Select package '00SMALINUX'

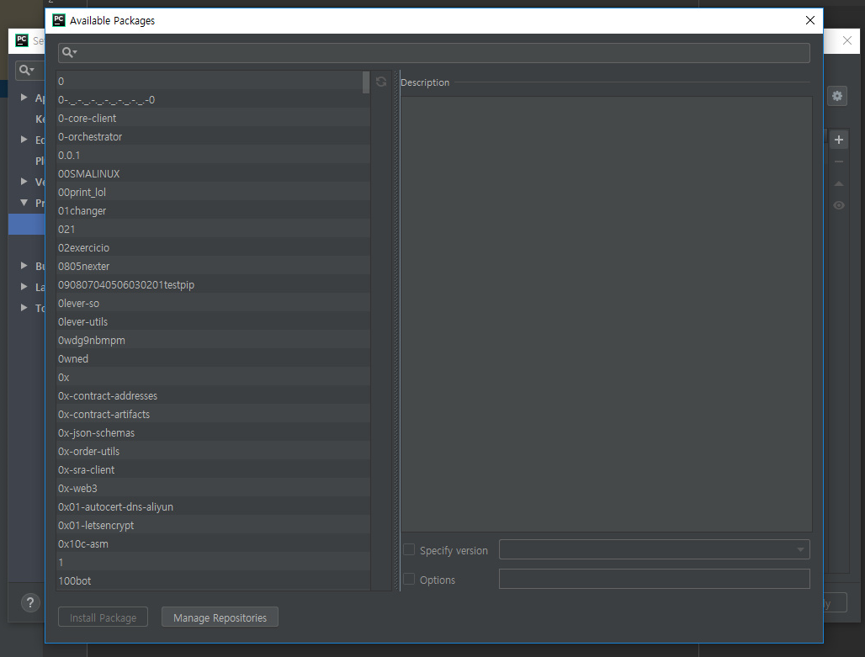(x=213, y=174)
